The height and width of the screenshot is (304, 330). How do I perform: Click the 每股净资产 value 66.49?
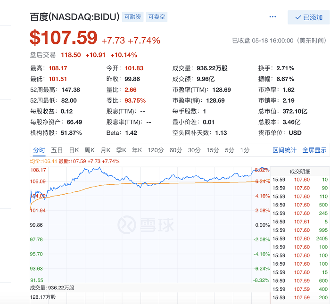click(74, 122)
